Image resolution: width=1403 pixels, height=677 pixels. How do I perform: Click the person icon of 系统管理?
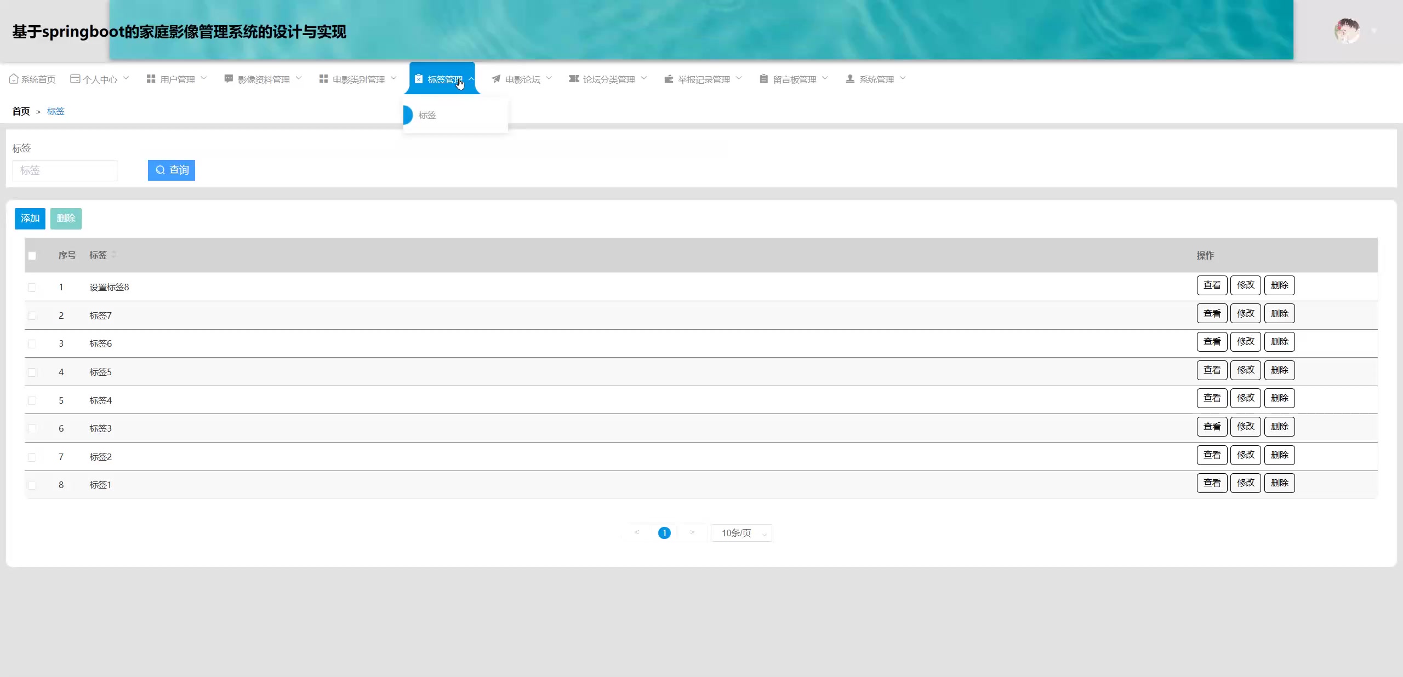850,79
